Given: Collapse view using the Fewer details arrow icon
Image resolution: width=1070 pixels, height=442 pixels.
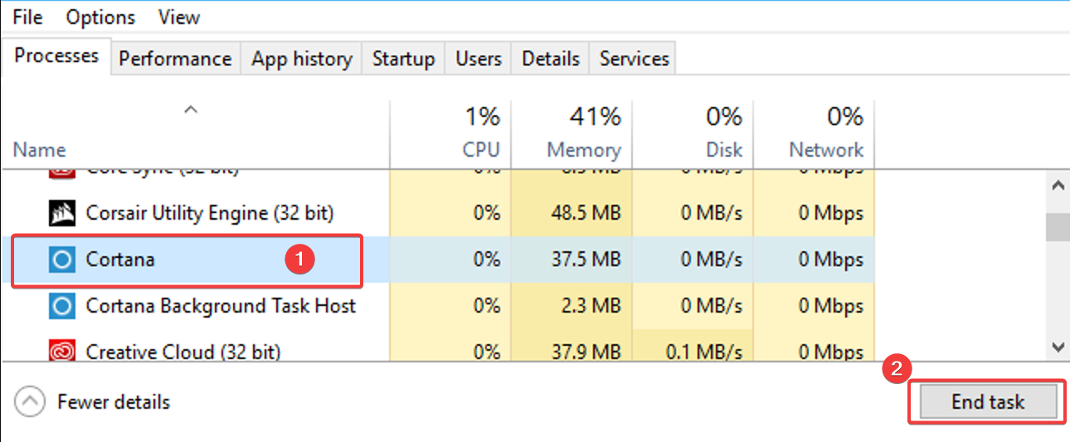Looking at the screenshot, I should point(31,402).
